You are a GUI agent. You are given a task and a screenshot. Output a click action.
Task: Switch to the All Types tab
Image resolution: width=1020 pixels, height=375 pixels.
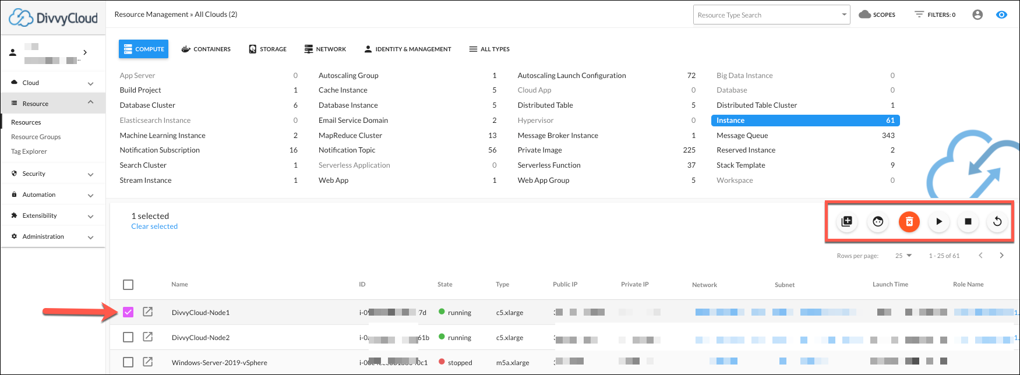pos(489,49)
